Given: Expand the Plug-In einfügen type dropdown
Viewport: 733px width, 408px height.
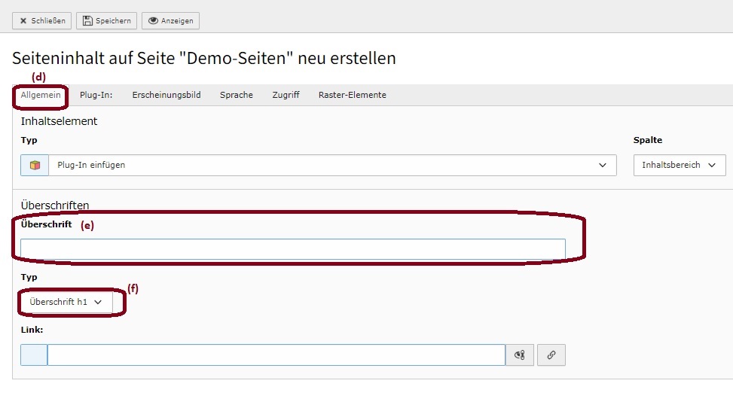Looking at the screenshot, I should click(x=332, y=165).
